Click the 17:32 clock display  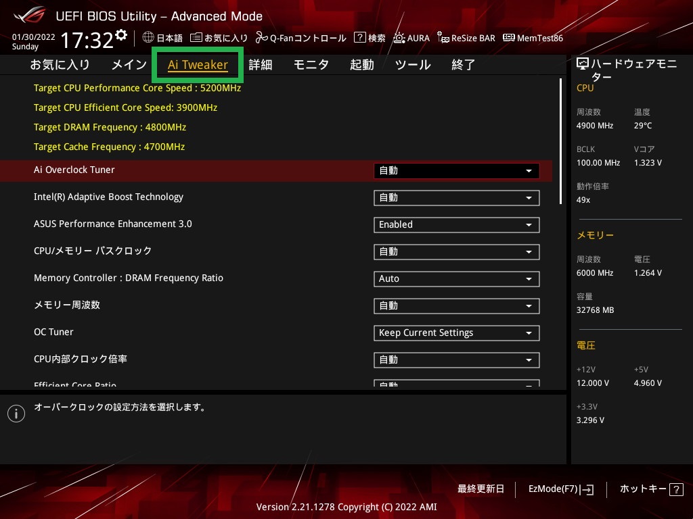tap(87, 40)
